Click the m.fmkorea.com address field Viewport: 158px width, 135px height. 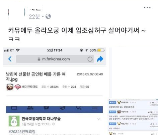55,59
